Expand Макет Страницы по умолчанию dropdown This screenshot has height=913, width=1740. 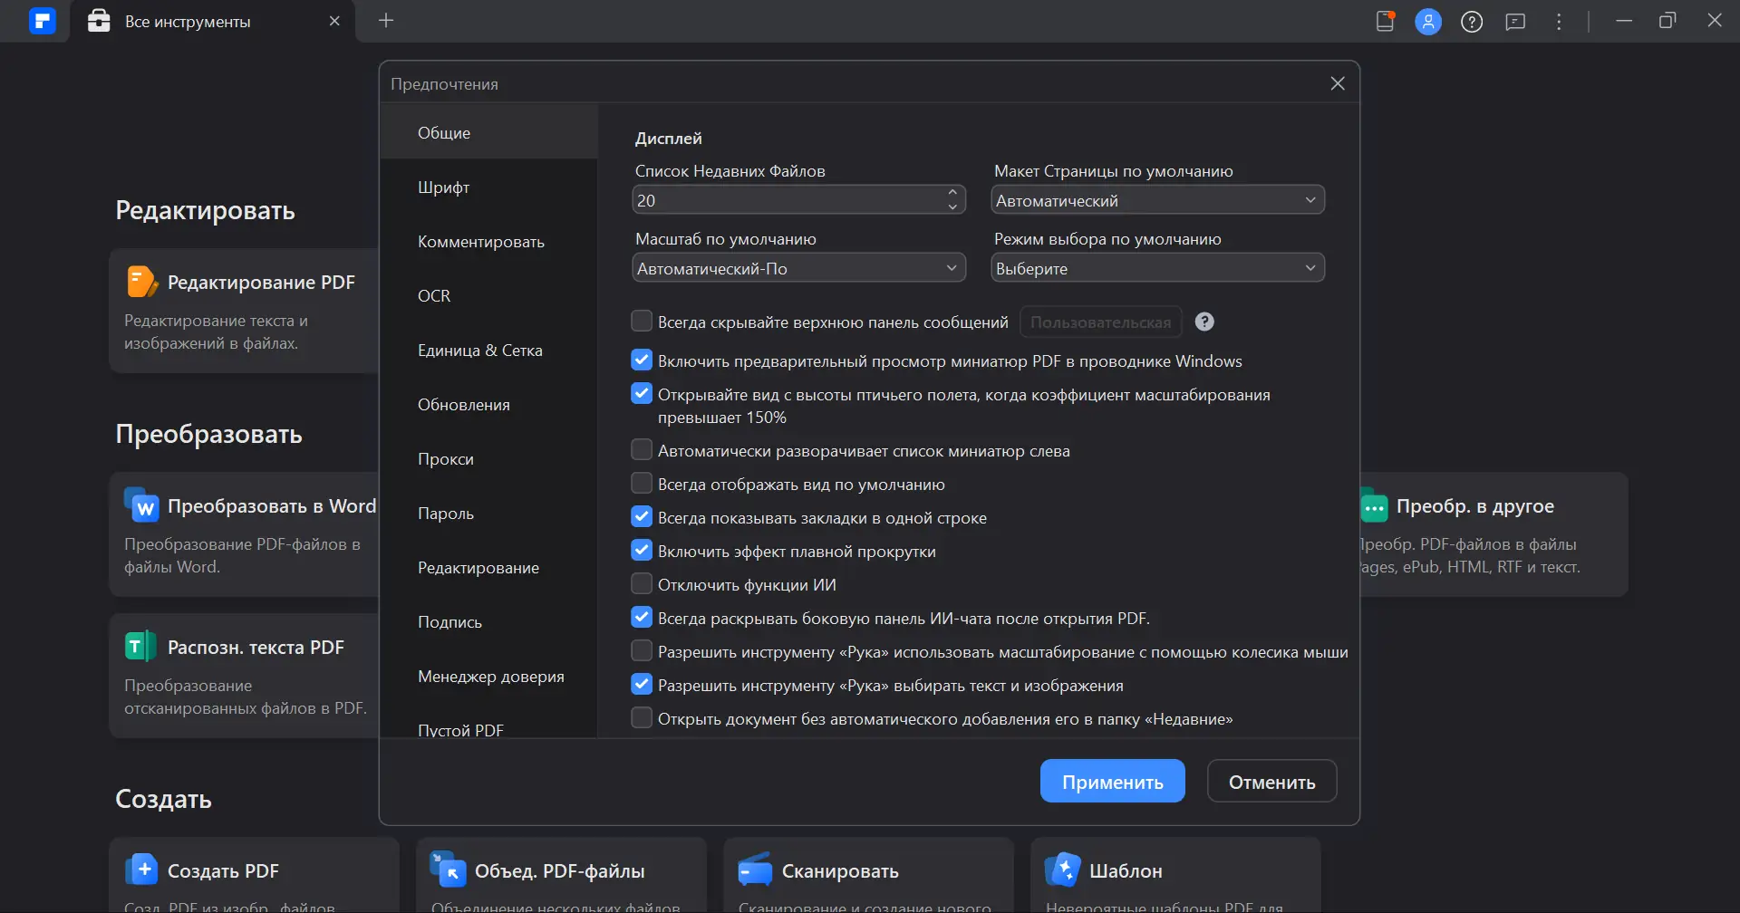point(1157,200)
